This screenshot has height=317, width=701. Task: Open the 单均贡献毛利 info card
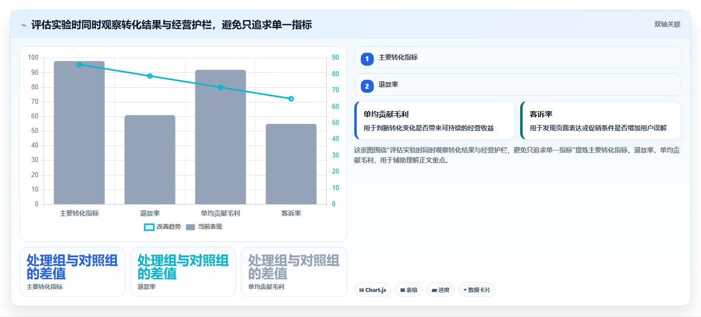pos(434,120)
